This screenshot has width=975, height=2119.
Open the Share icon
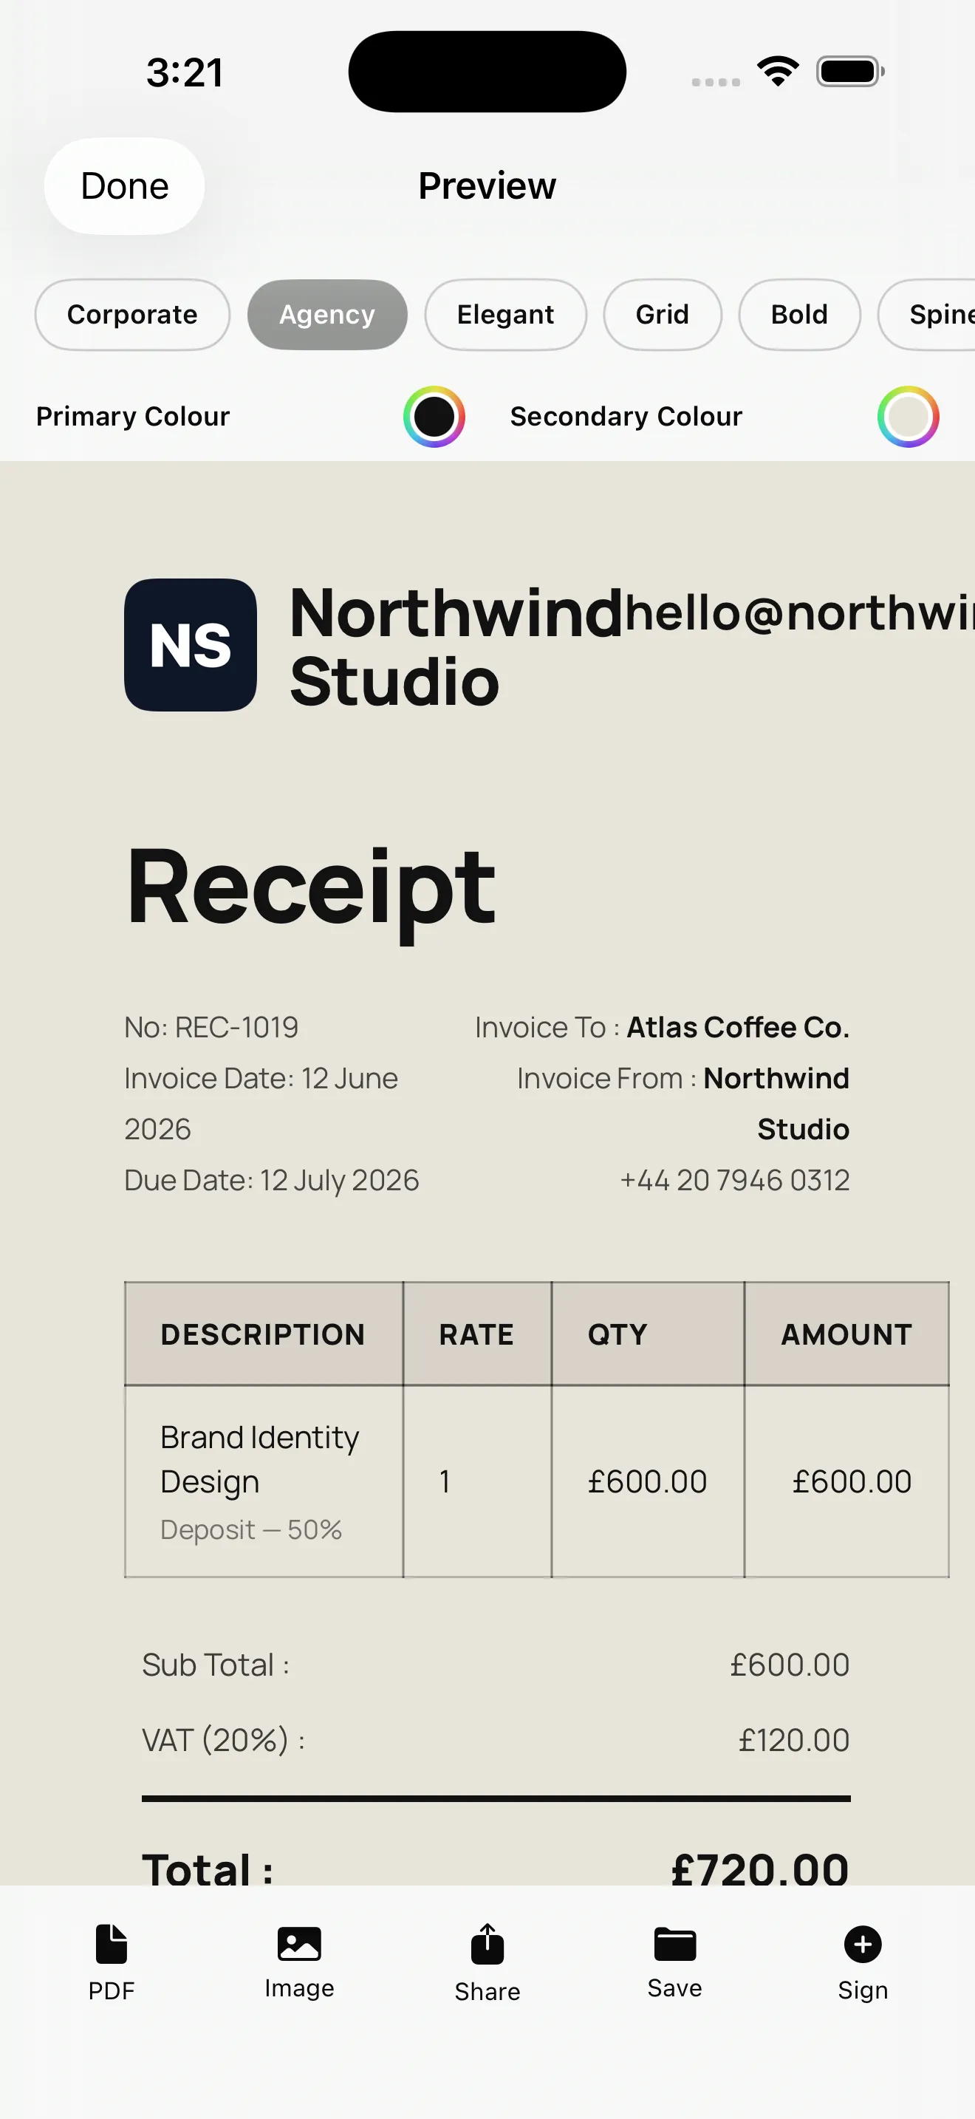point(487,1943)
